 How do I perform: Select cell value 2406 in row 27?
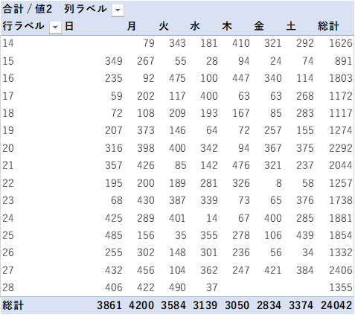(x=341, y=270)
